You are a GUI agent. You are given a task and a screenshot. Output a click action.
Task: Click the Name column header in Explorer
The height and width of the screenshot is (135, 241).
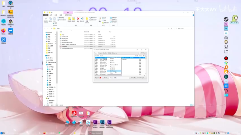coord(61,32)
